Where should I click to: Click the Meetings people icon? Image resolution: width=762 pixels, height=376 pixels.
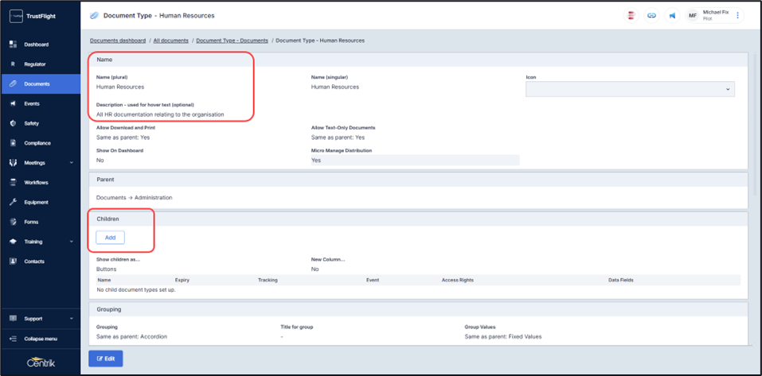tap(13, 163)
